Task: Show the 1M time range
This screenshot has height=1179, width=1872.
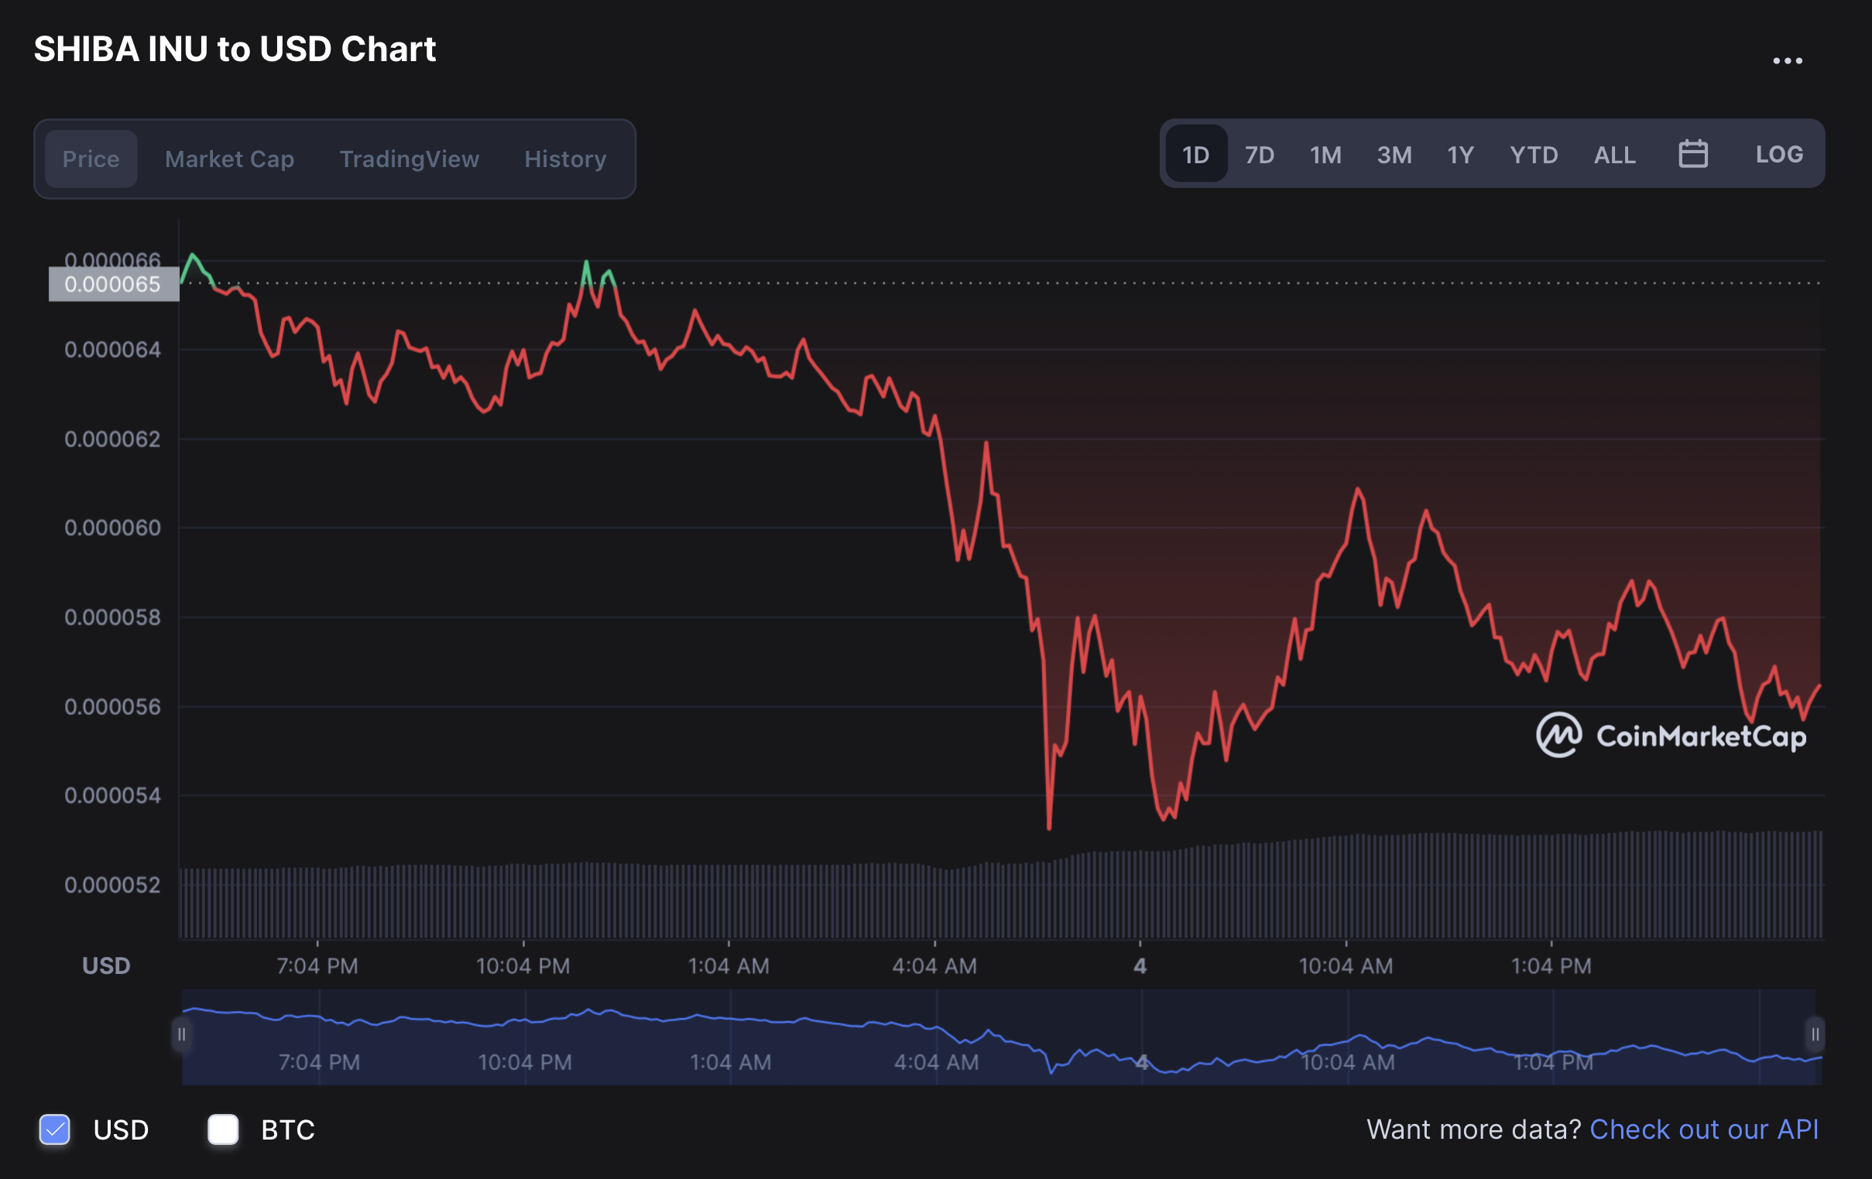Action: pyautogui.click(x=1325, y=155)
